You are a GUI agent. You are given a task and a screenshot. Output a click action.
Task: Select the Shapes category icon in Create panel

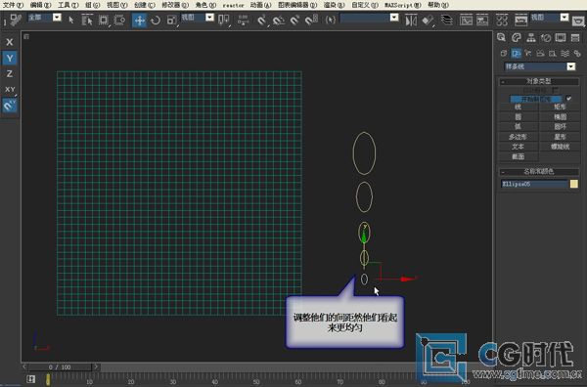[516, 54]
